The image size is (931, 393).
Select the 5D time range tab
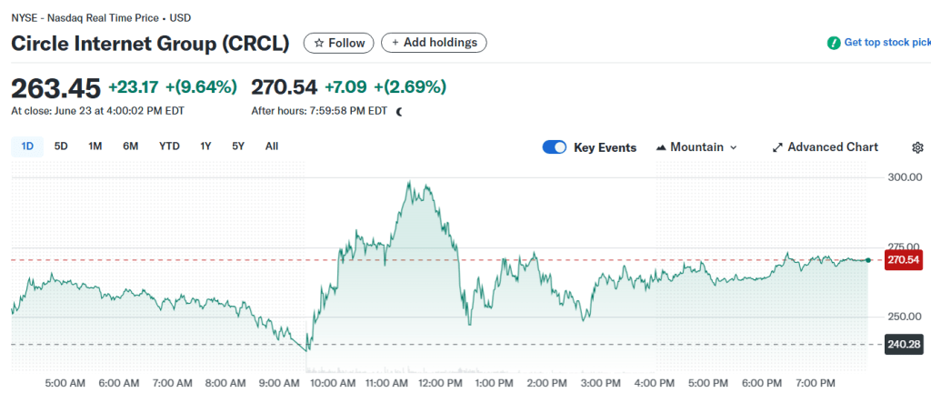(61, 146)
